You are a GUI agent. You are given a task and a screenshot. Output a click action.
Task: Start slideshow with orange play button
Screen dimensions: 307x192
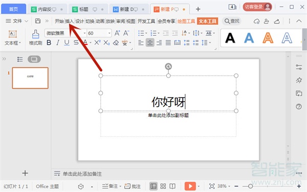pyautogui.click(x=190, y=186)
